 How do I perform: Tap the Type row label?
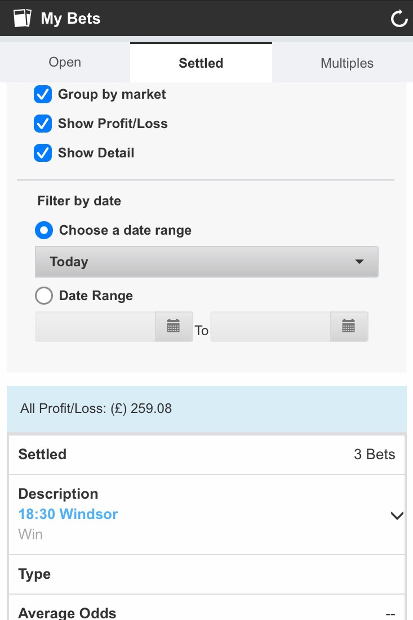pos(34,574)
